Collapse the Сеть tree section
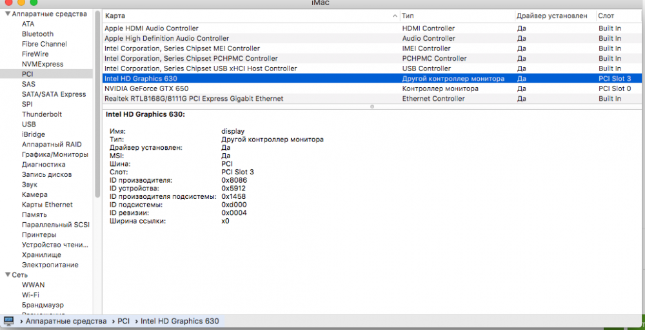The width and height of the screenshot is (645, 330). point(8,275)
